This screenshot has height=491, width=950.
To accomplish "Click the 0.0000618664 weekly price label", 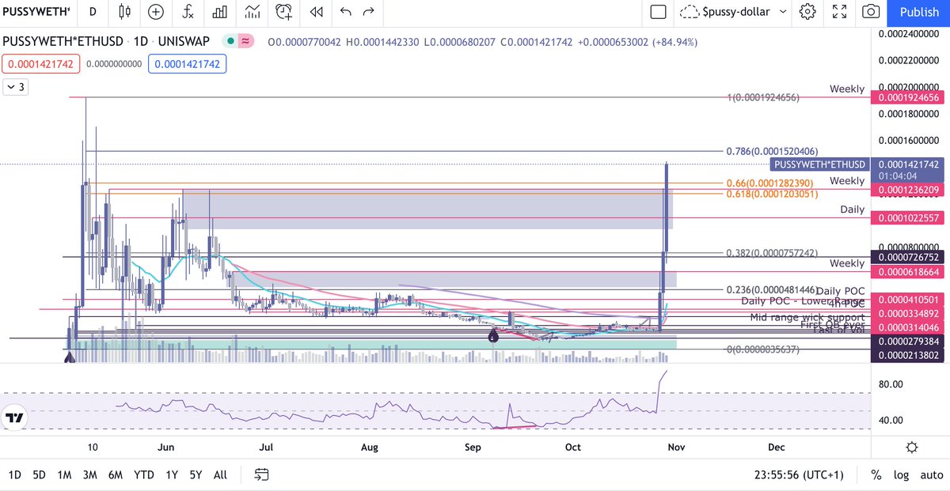I will (907, 271).
